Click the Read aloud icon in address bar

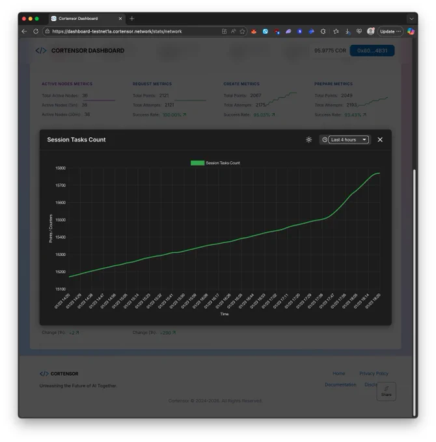tap(233, 31)
